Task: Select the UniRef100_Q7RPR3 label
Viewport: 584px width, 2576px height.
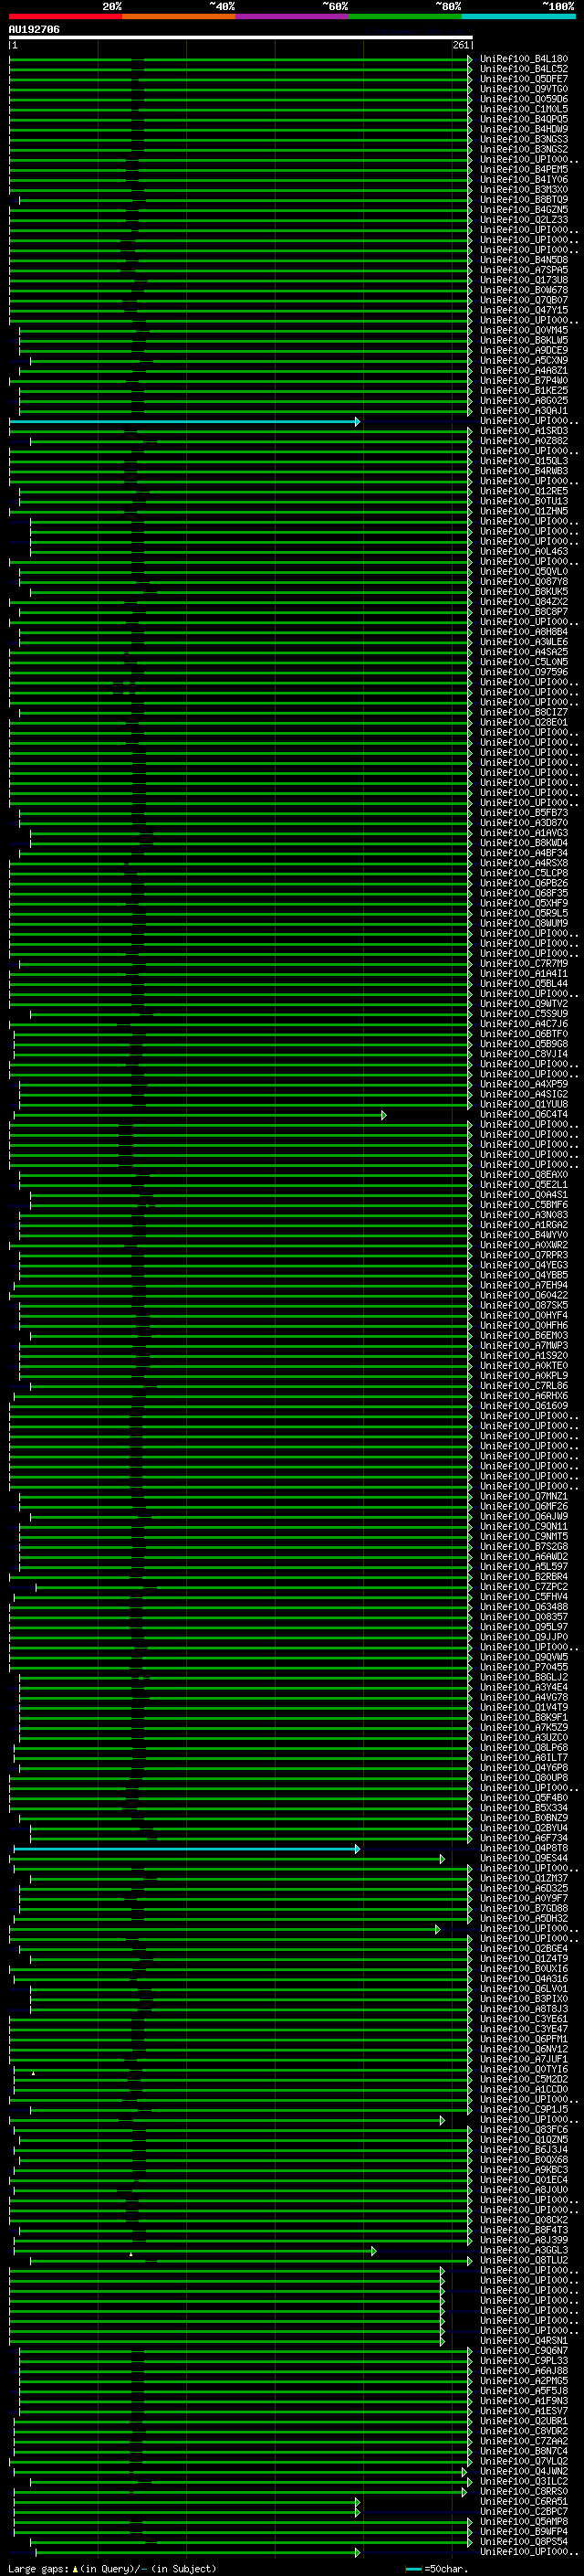Action: click(524, 1255)
